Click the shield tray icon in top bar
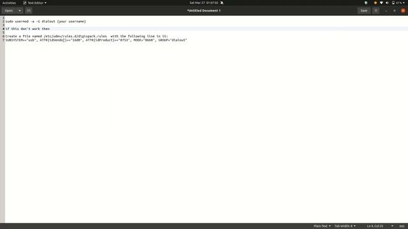Viewport: 408px width, 229px height. pos(366,3)
